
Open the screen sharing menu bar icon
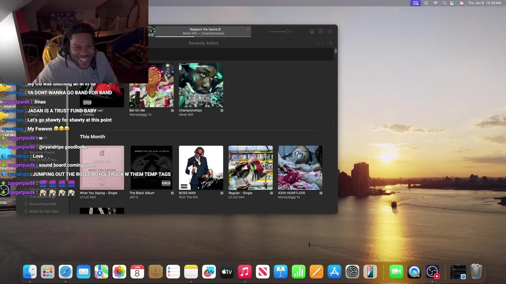(x=416, y=3)
